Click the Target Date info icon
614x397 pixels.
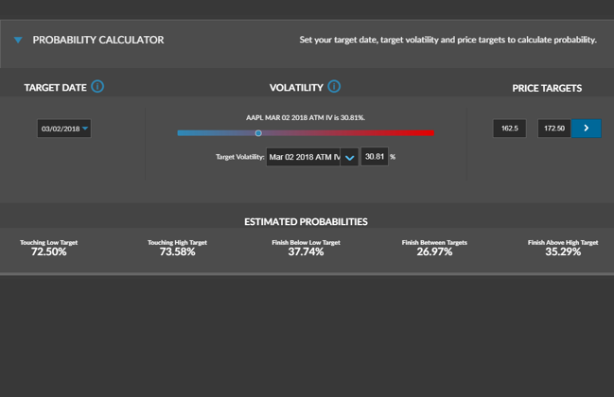[97, 87]
